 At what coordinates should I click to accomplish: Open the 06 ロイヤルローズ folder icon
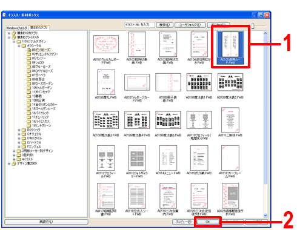(29, 71)
